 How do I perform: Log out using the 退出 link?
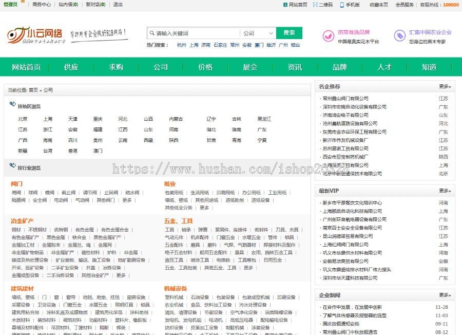tap(117, 5)
